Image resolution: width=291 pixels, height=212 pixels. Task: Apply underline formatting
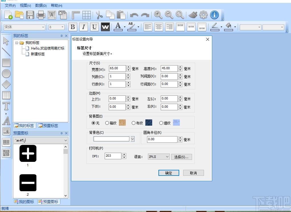(x=94, y=27)
